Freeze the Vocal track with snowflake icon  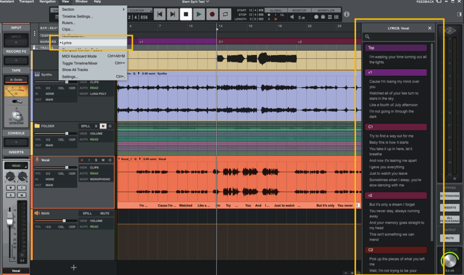[x=110, y=160]
